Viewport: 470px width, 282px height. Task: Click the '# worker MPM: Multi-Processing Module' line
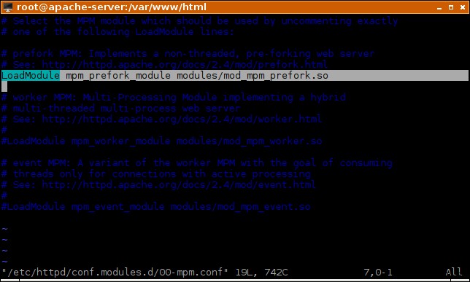tap(174, 98)
